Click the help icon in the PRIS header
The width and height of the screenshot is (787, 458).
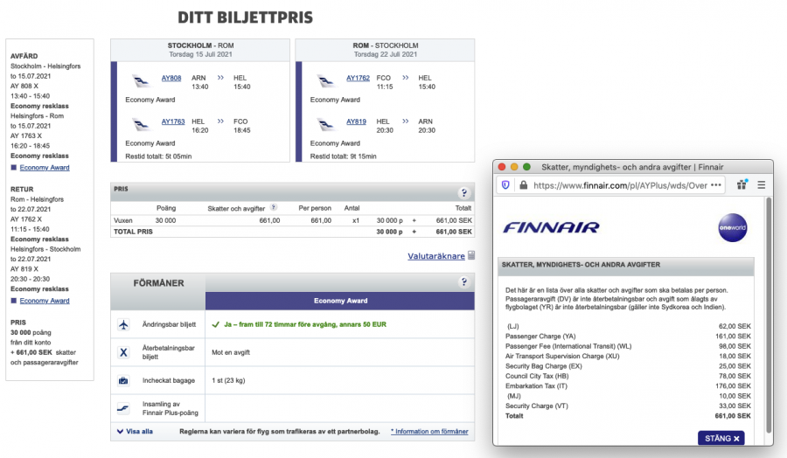[x=464, y=193]
